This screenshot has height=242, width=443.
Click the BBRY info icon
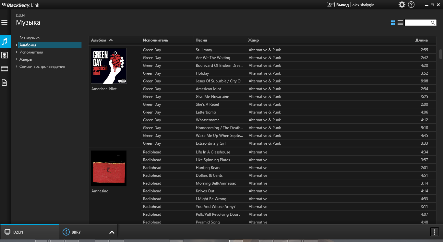(x=66, y=232)
